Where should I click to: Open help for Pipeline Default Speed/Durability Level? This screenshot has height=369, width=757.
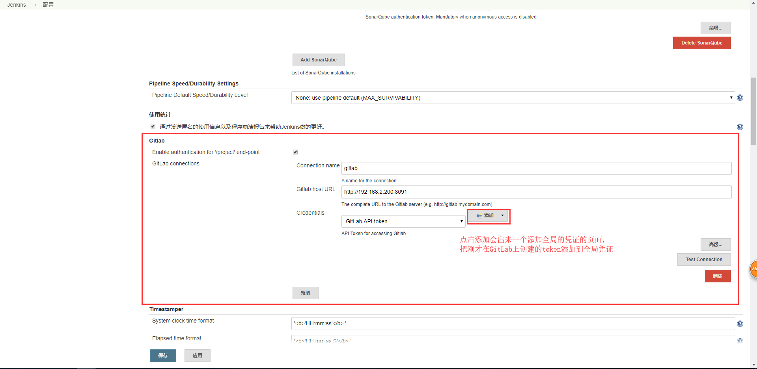coord(740,98)
